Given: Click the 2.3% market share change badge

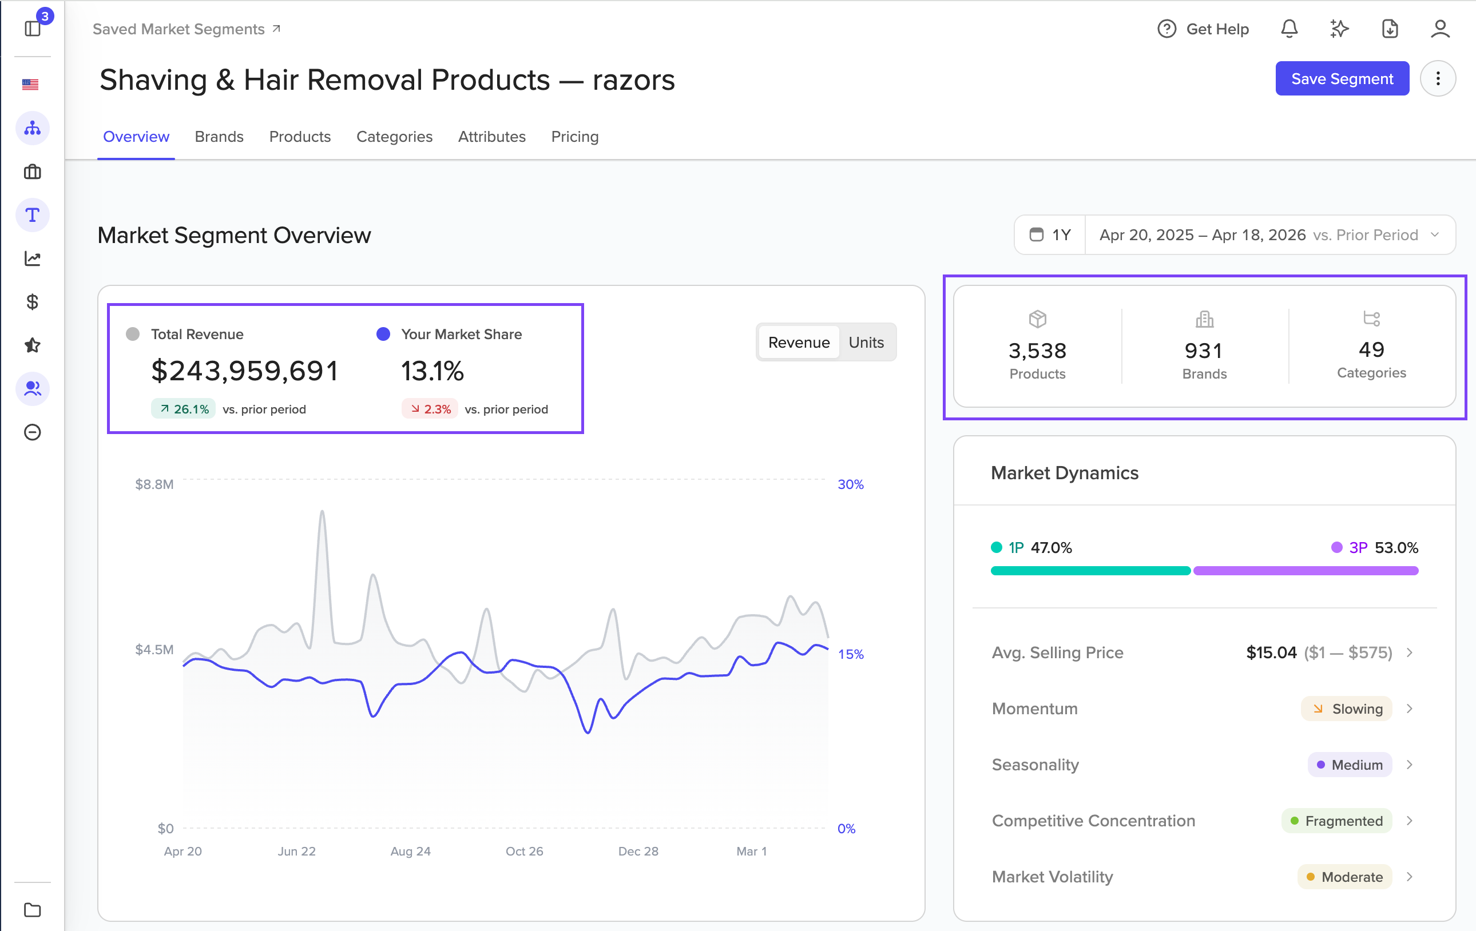Looking at the screenshot, I should (x=430, y=409).
